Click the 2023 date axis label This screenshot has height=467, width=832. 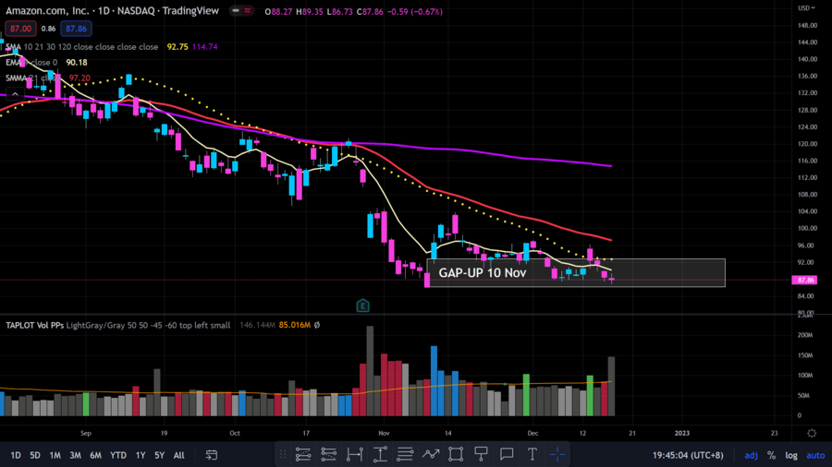click(682, 433)
